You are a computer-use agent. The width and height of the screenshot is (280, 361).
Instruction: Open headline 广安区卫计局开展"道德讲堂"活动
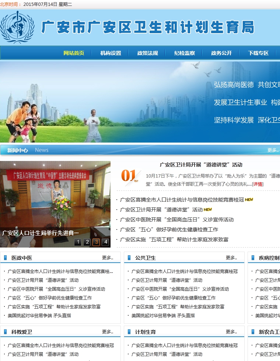click(201, 165)
